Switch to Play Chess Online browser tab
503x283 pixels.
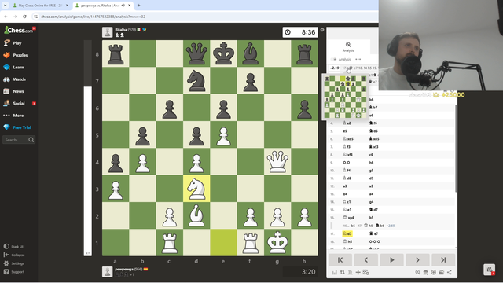[39, 6]
